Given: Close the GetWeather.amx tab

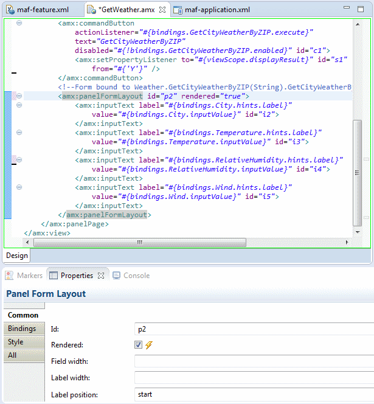Looking at the screenshot, I should [x=162, y=10].
